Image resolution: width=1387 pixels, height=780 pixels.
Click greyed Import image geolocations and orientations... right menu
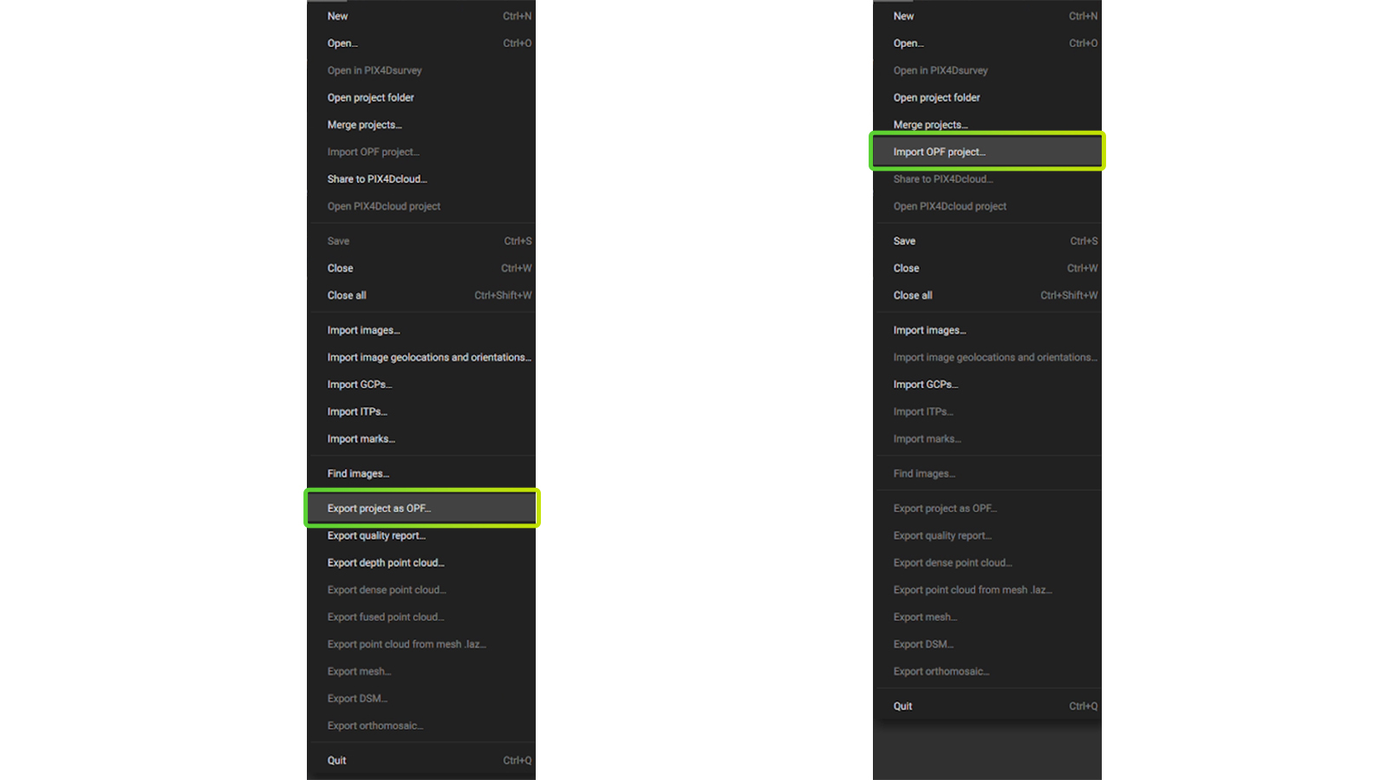(x=987, y=357)
